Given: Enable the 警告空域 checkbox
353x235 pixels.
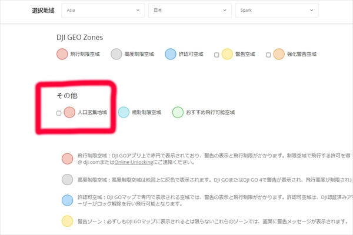Looking at the screenshot, I should (x=217, y=55).
